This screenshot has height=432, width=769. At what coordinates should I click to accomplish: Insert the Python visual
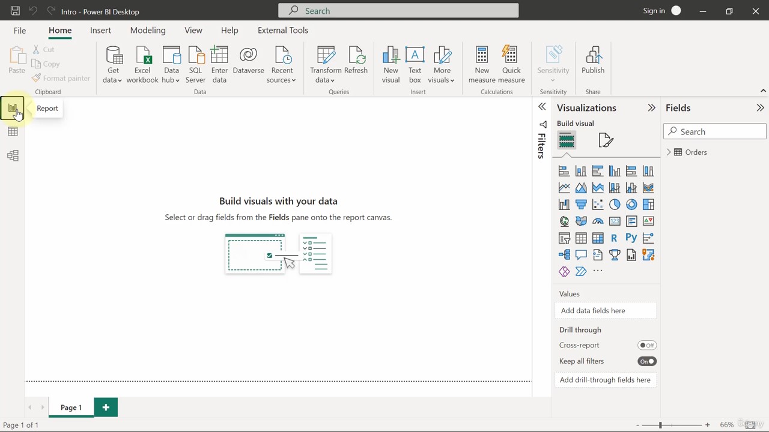pyautogui.click(x=631, y=238)
